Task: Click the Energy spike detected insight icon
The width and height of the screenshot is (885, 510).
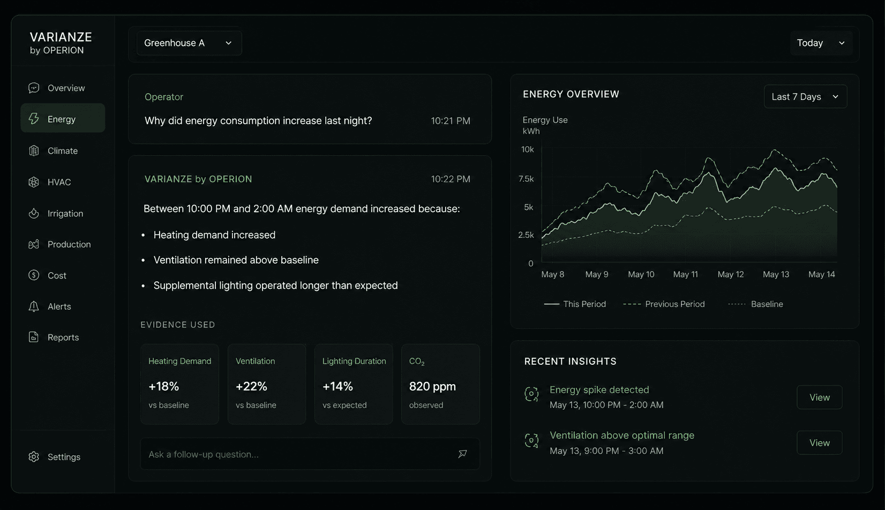Action: click(531, 395)
